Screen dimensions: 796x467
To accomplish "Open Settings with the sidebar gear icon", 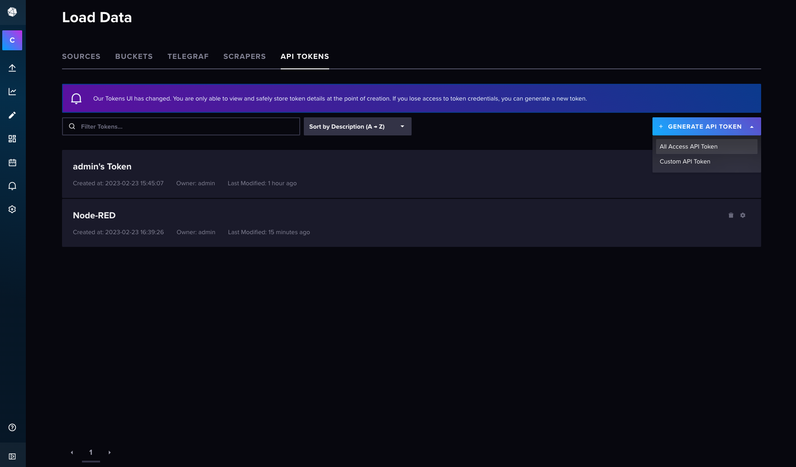I will click(x=12, y=209).
